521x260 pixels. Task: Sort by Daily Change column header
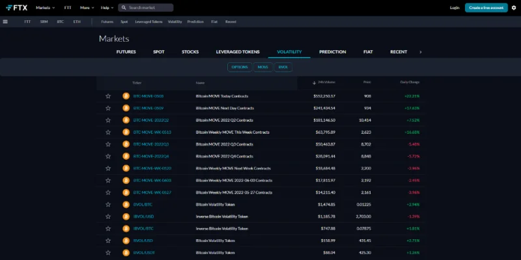410,83
